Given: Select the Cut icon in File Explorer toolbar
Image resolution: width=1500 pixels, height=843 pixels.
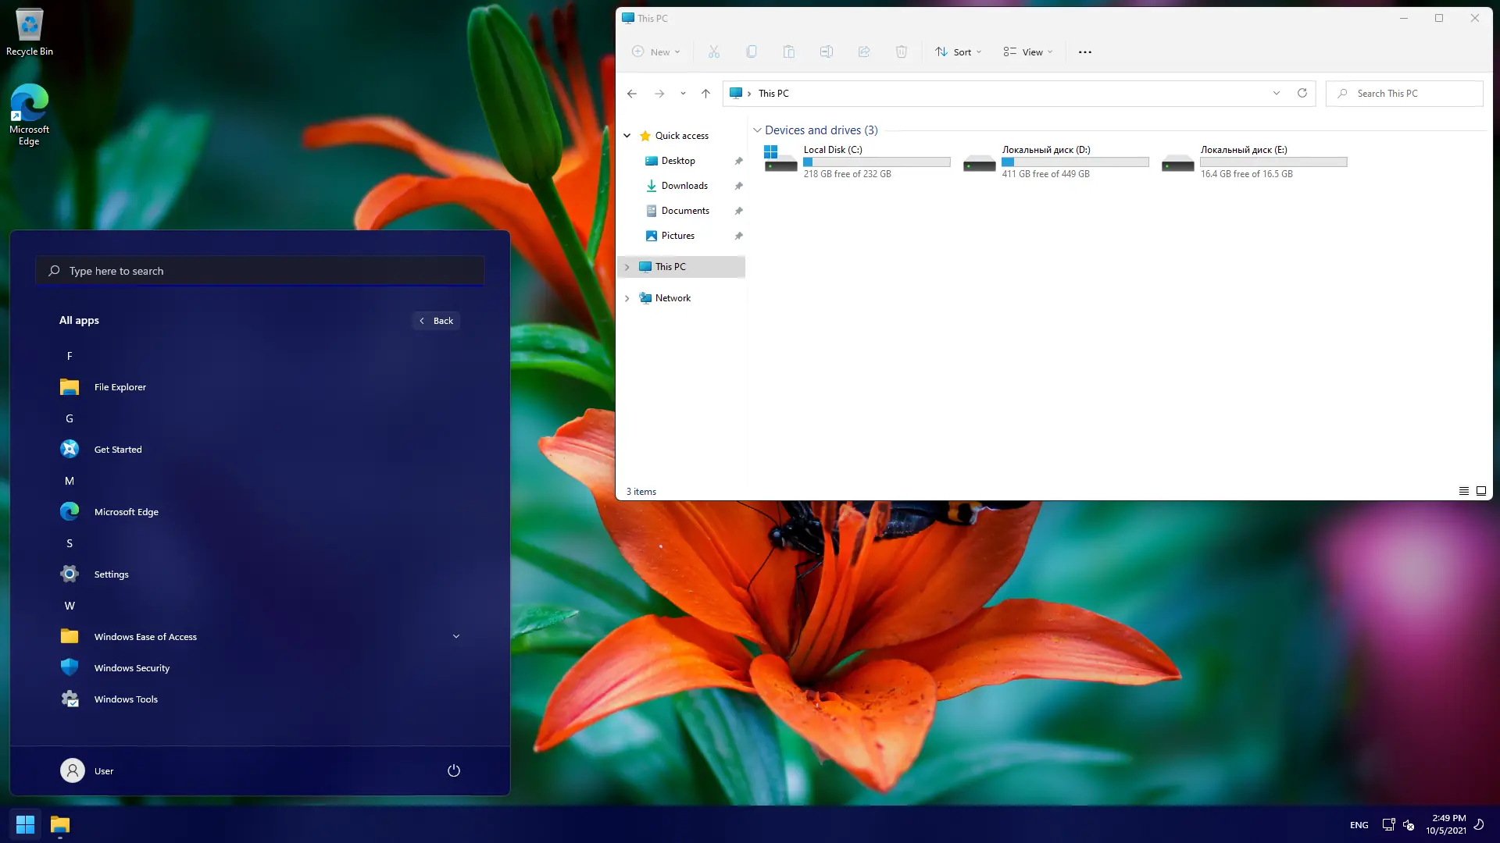Looking at the screenshot, I should tap(713, 52).
